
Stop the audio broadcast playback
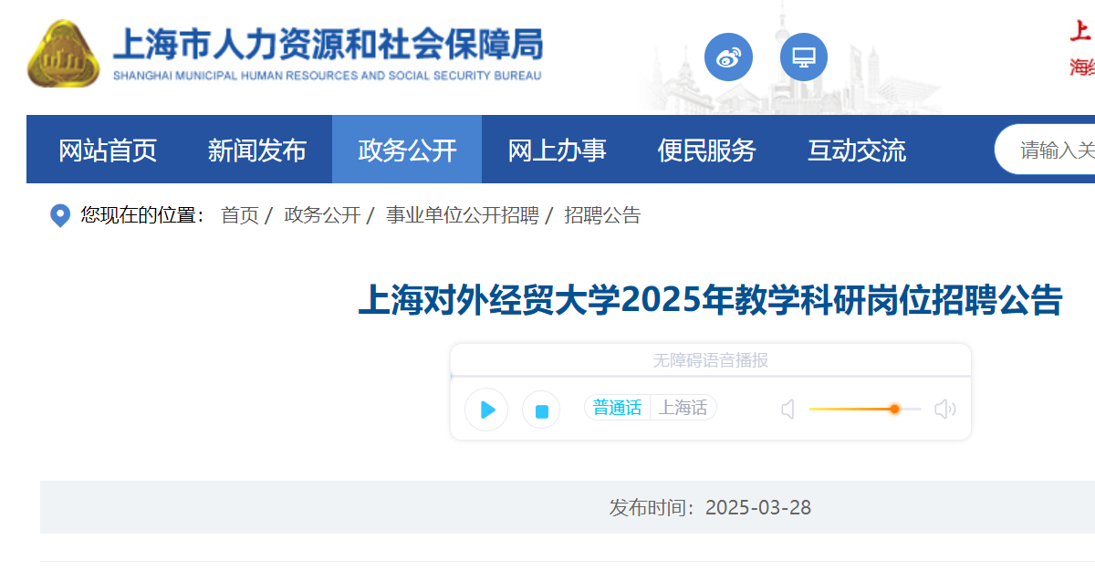coord(541,410)
